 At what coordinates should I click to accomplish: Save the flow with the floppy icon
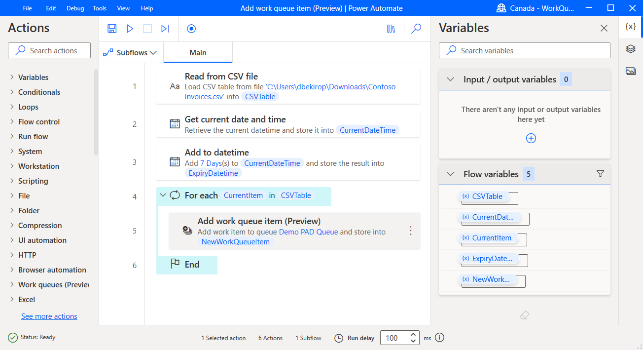click(x=112, y=29)
